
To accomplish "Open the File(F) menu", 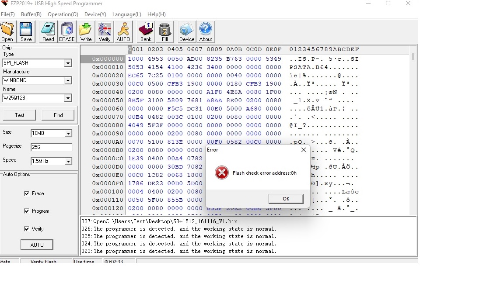I will click(x=8, y=14).
